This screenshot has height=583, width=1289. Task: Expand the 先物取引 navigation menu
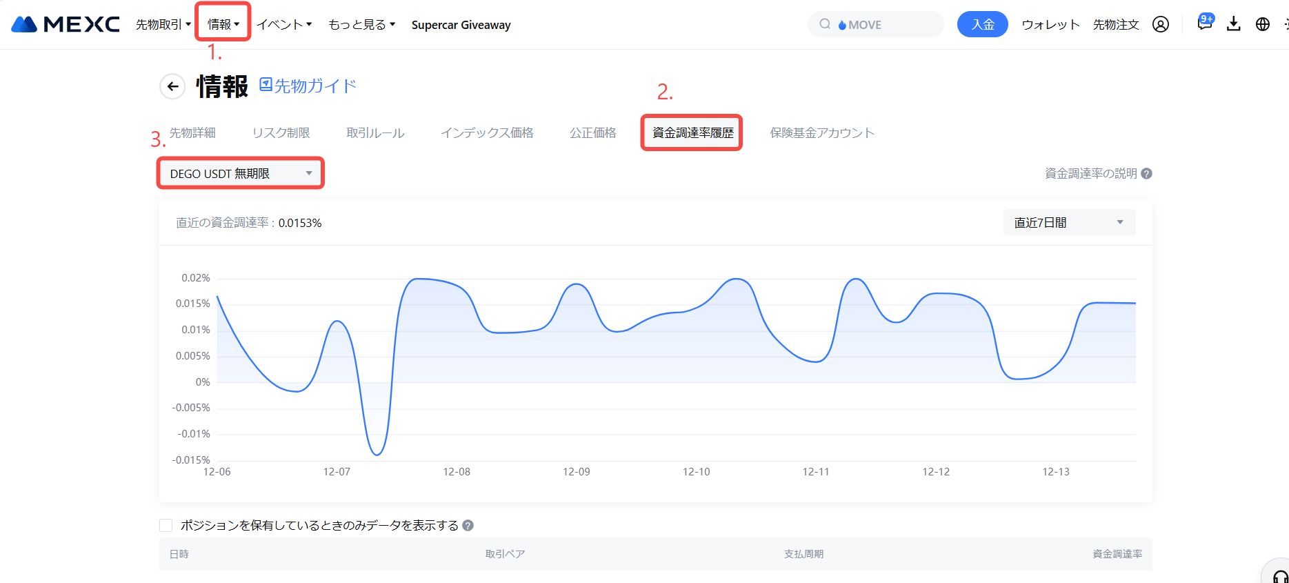(x=163, y=25)
